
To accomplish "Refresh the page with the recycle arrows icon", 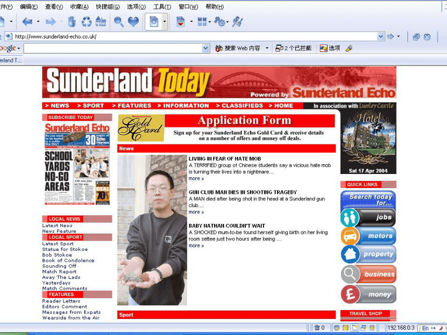I will (87, 22).
